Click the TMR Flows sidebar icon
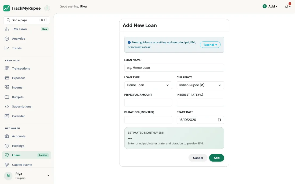 [7, 29]
